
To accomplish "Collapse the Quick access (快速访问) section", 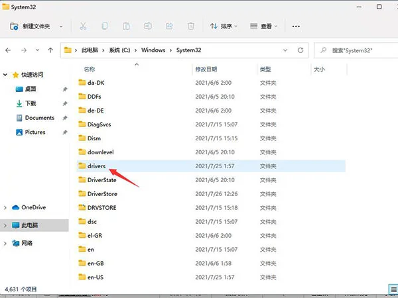I will 5,75.
